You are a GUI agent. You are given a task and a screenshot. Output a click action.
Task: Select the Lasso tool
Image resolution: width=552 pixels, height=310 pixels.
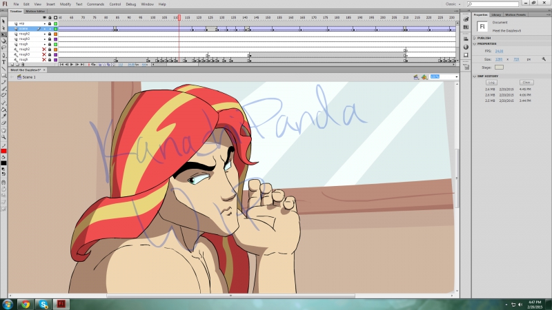pos(3,48)
